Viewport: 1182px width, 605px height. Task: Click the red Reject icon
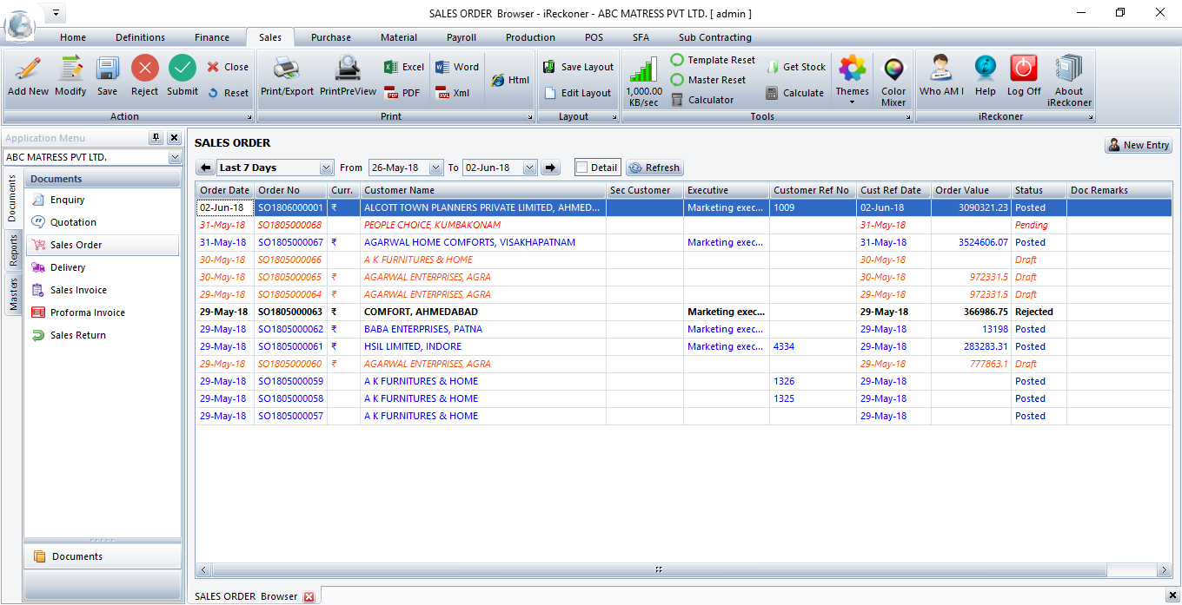pyautogui.click(x=144, y=69)
